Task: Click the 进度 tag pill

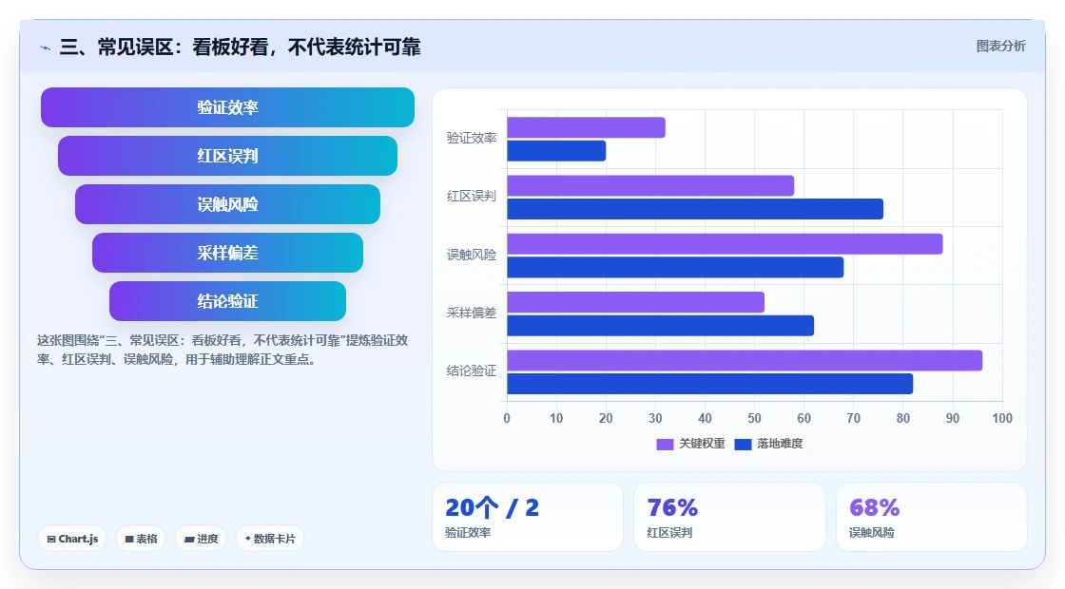Action: pos(201,539)
